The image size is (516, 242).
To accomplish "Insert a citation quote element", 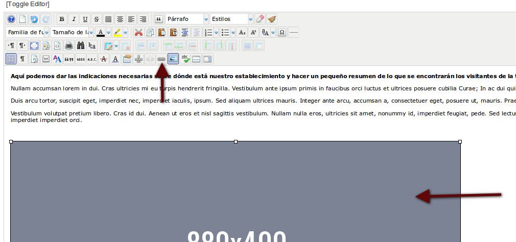I will coord(69,59).
